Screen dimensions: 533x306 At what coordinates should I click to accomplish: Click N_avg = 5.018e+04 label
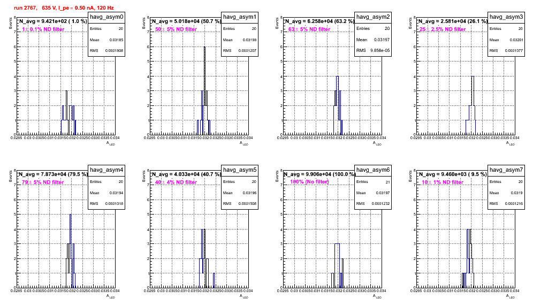pyautogui.click(x=186, y=21)
